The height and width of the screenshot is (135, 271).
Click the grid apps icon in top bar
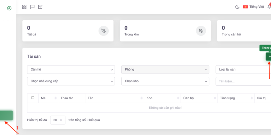[24, 7]
